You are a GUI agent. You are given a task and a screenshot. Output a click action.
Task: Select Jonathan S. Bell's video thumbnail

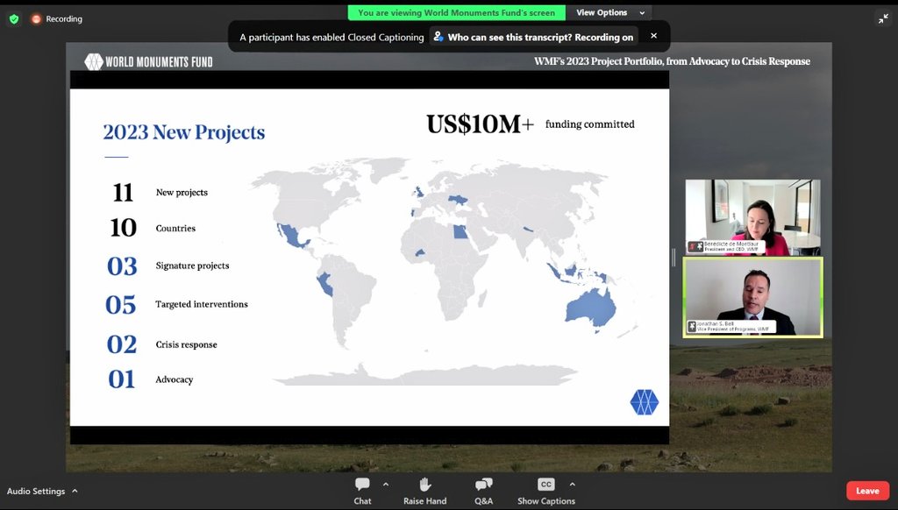(752, 297)
